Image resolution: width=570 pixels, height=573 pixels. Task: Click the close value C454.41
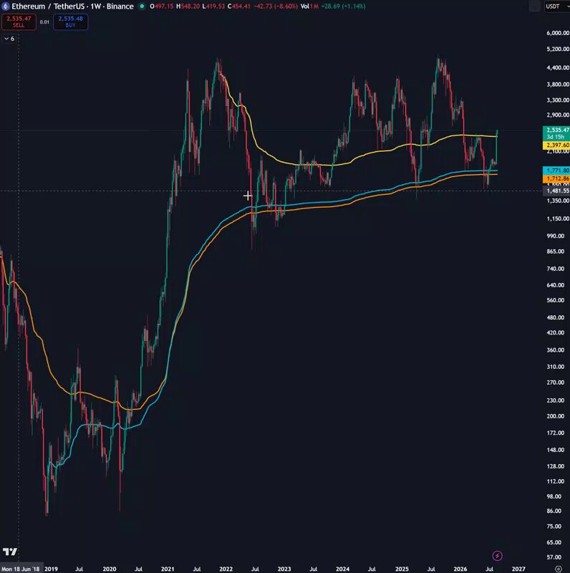point(238,6)
